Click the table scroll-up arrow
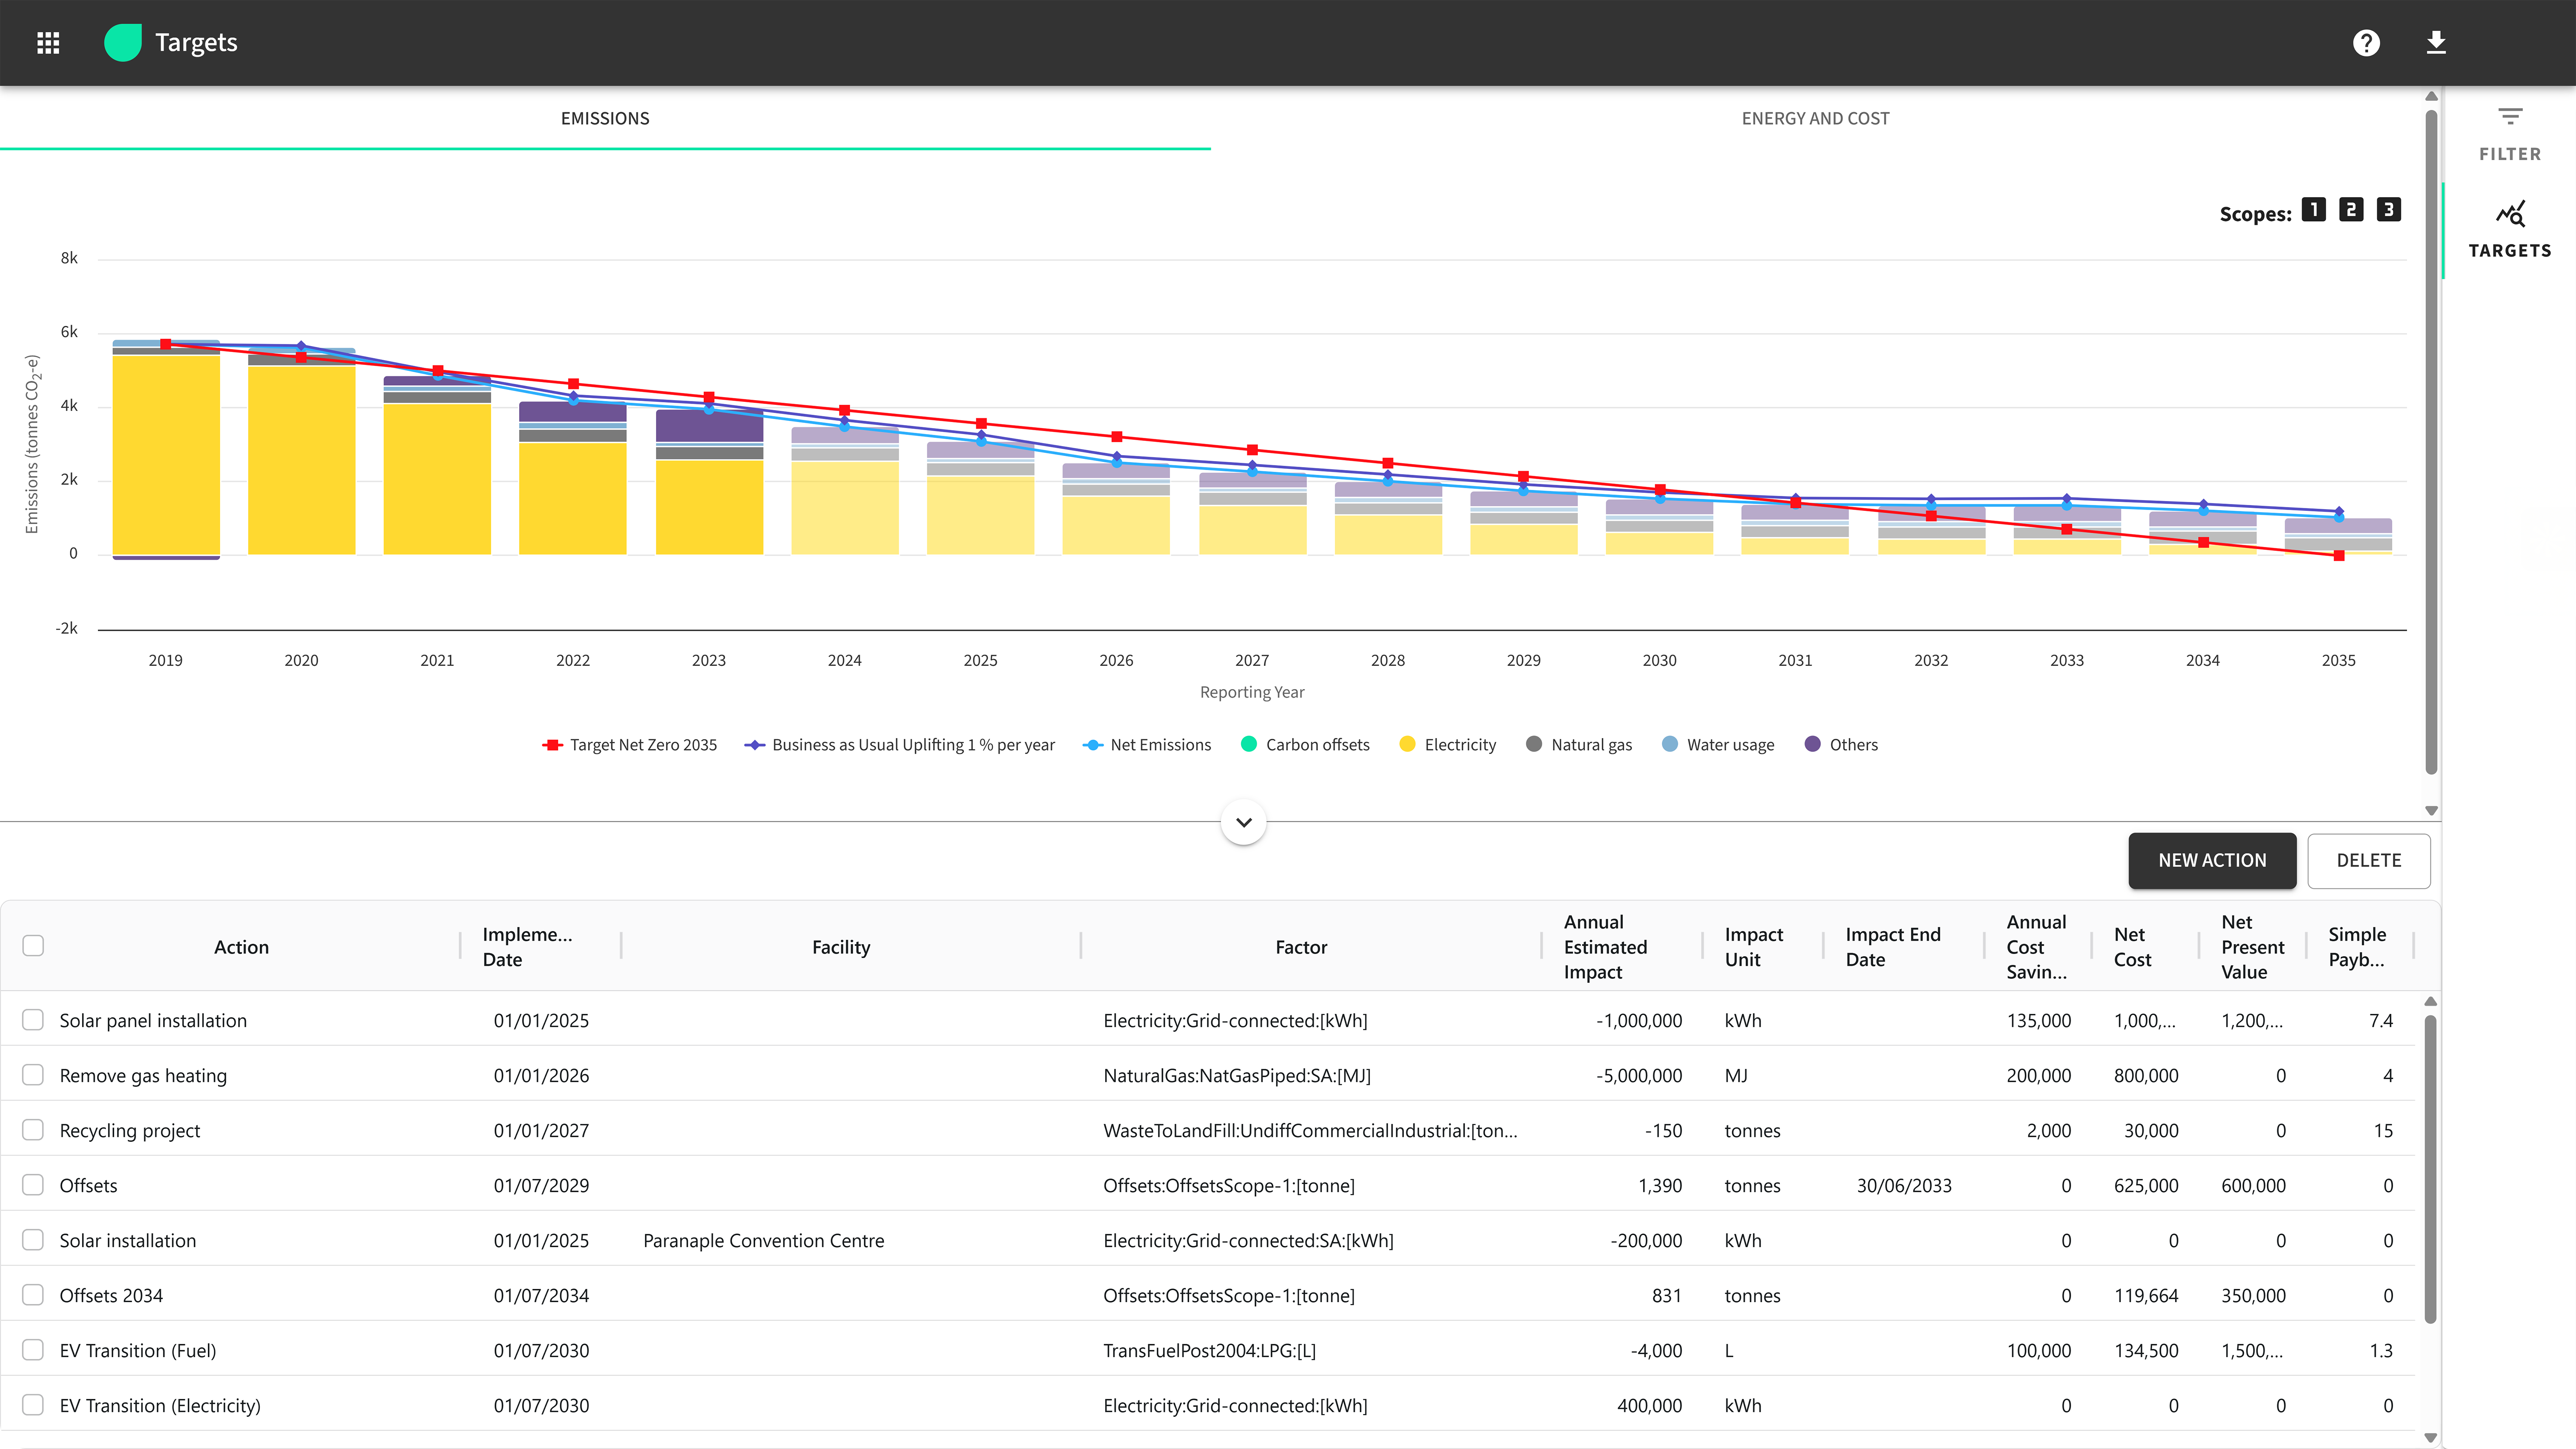 [2431, 1001]
